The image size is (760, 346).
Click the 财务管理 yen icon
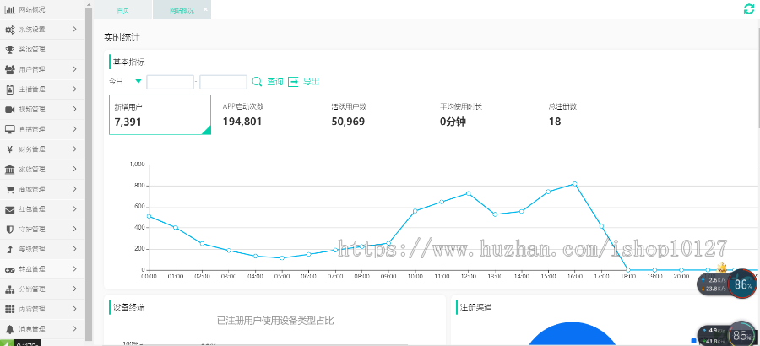[x=9, y=149]
